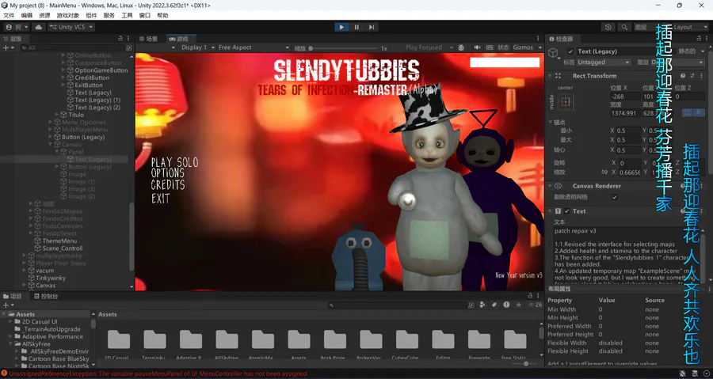Collapse the Rect Transform component

point(550,76)
